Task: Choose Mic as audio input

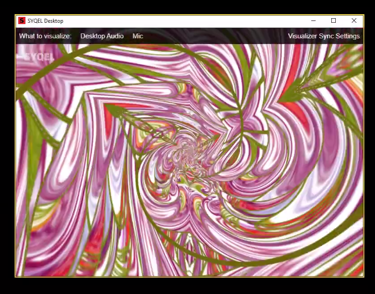Action: (138, 36)
